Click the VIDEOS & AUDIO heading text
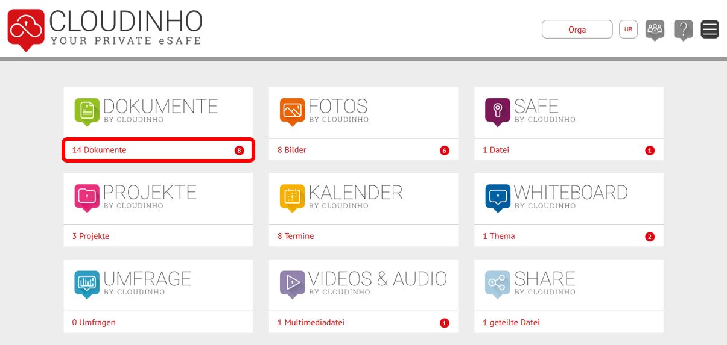Screen dimensions: 727x345 click(x=378, y=278)
